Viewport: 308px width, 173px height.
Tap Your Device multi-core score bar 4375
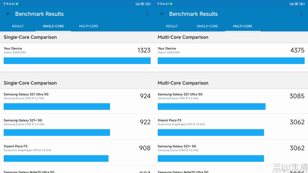(x=231, y=61)
